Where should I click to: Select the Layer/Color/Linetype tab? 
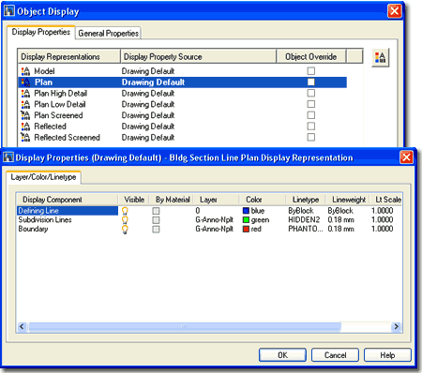43,177
